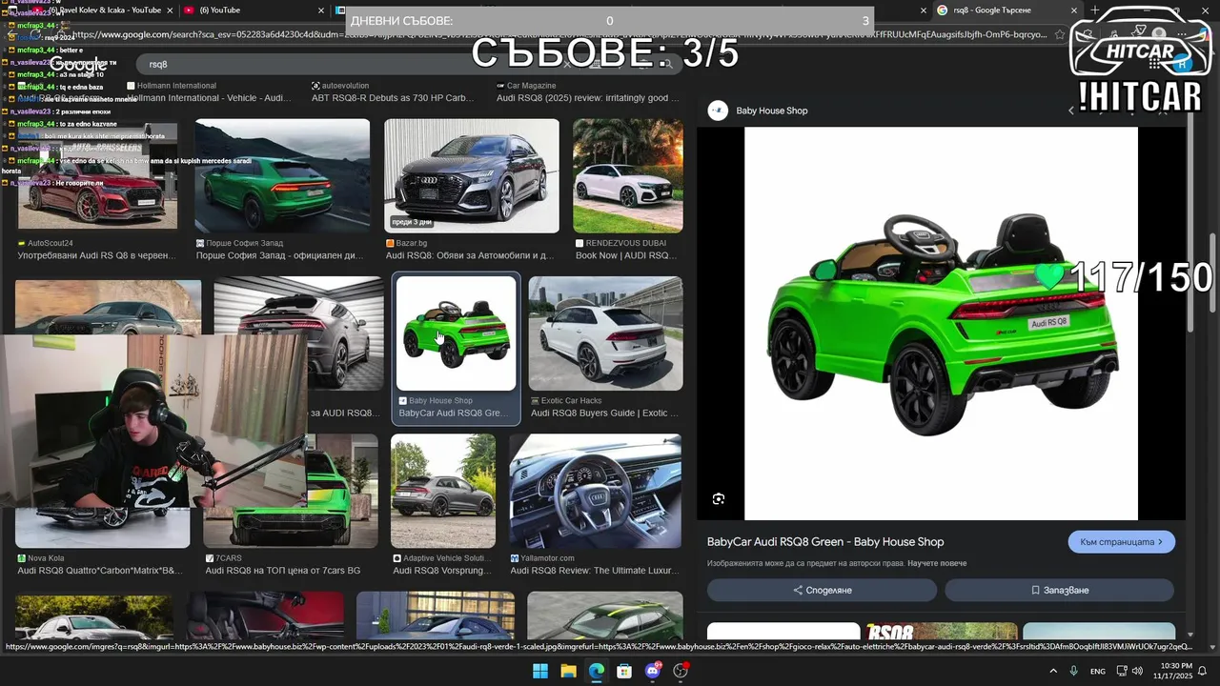Click the magnifier search icon in searchbox
Screen dimensions: 1220x686
point(669,65)
